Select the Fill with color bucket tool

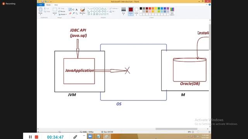73,10
